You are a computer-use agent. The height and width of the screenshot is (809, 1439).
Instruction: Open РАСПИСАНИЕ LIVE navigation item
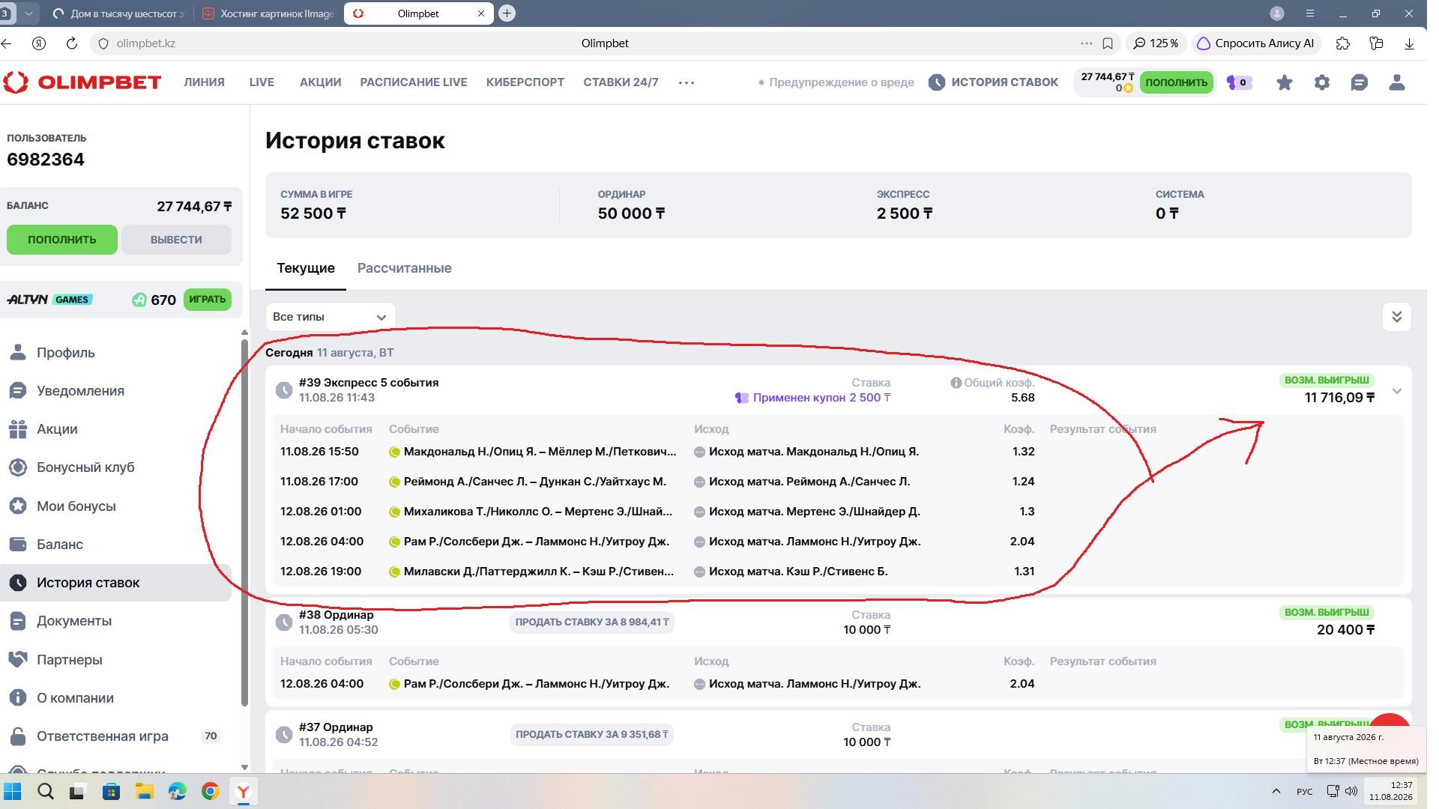coord(414,82)
